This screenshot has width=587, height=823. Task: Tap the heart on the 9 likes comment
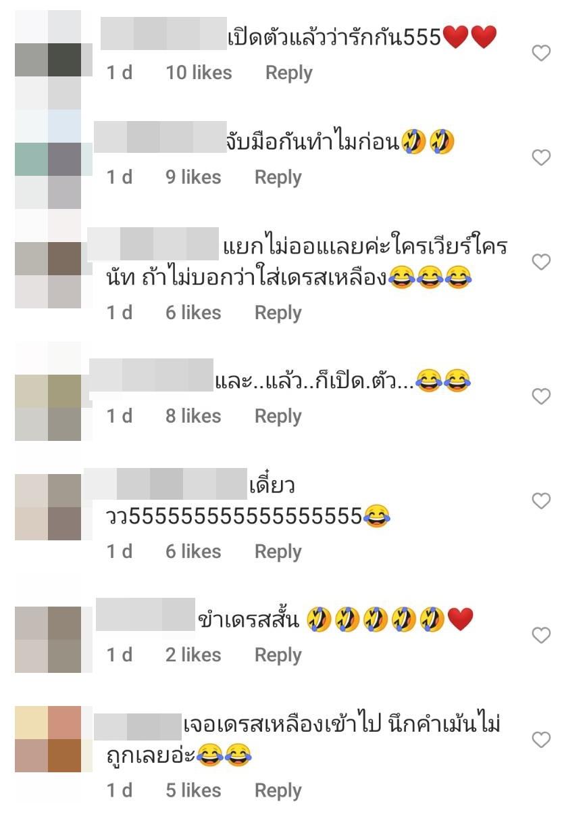point(541,158)
